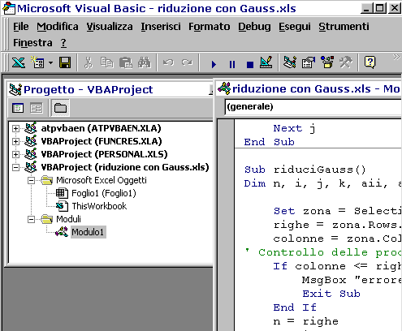Open the Debug menu
Screen dimensions: 402x331
coord(254,27)
